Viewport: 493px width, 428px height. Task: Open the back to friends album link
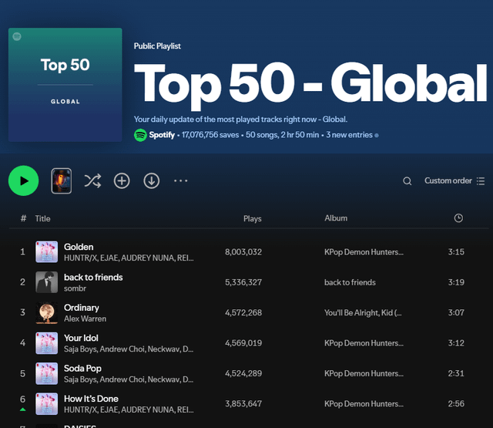[x=350, y=282]
